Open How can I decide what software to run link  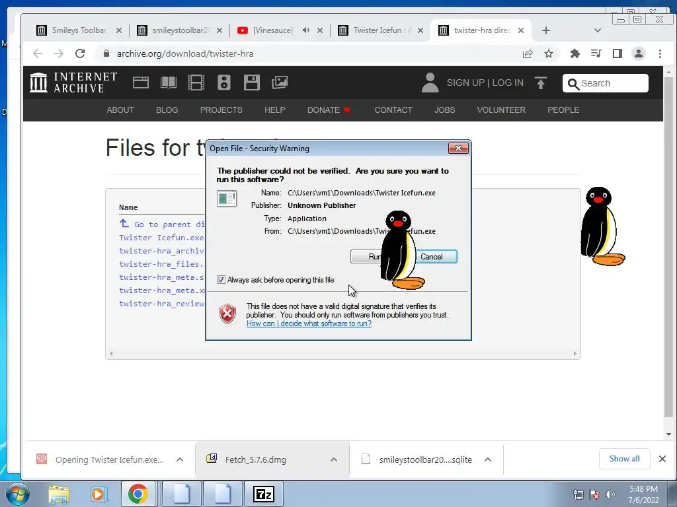(x=309, y=323)
